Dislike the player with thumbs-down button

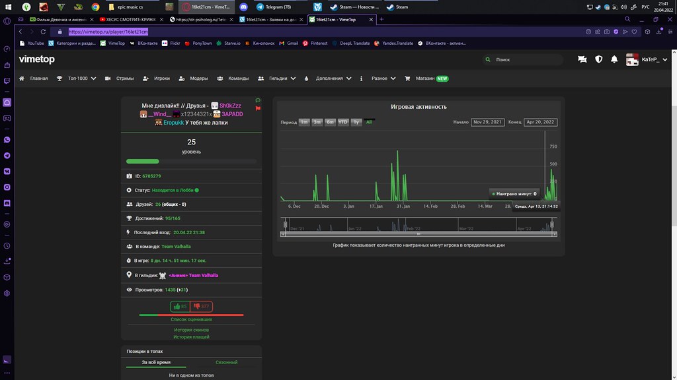tap(202, 306)
